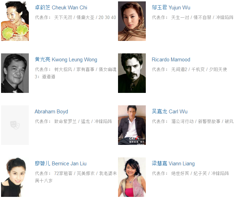Open Viann Liang's pink top photo thumbnail

point(132,177)
